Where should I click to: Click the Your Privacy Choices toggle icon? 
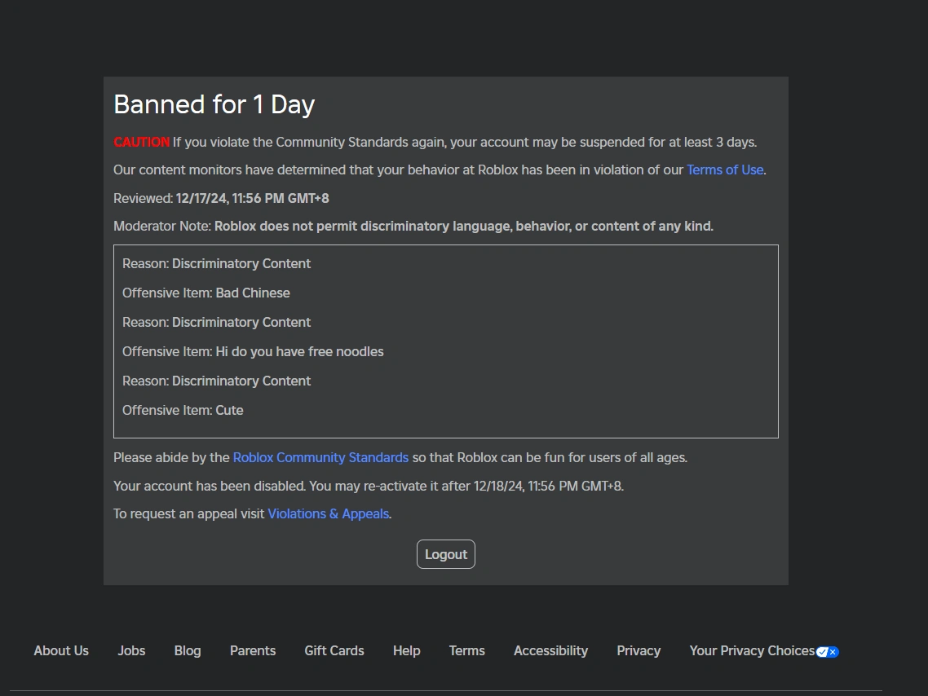pos(827,651)
